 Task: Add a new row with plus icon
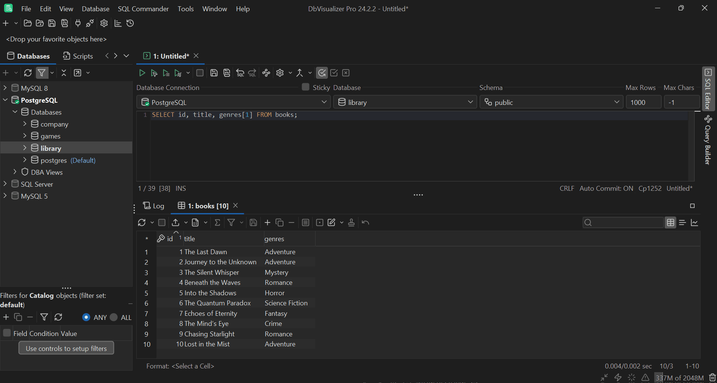[267, 223]
